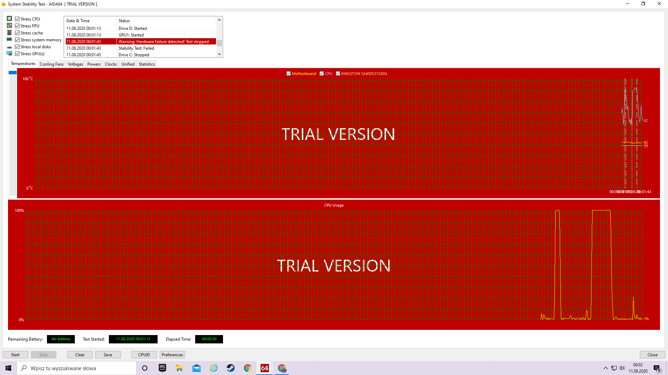Click the vertical graph slider at left

[13, 73]
